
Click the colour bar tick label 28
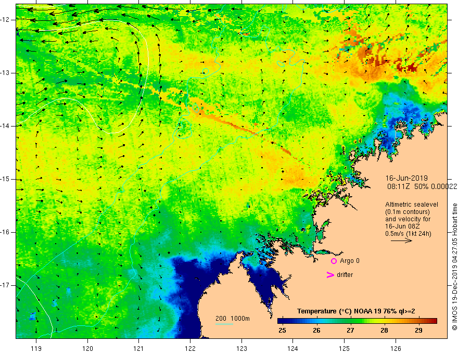coord(385,331)
